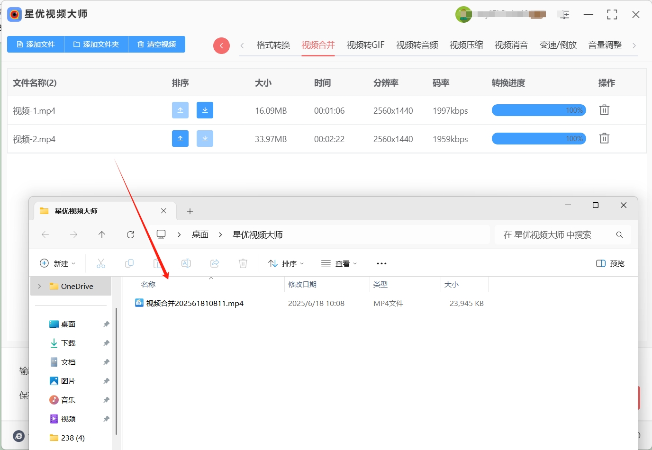The image size is (652, 450).
Task: Switch to 视频转GIF tab
Action: pos(365,45)
